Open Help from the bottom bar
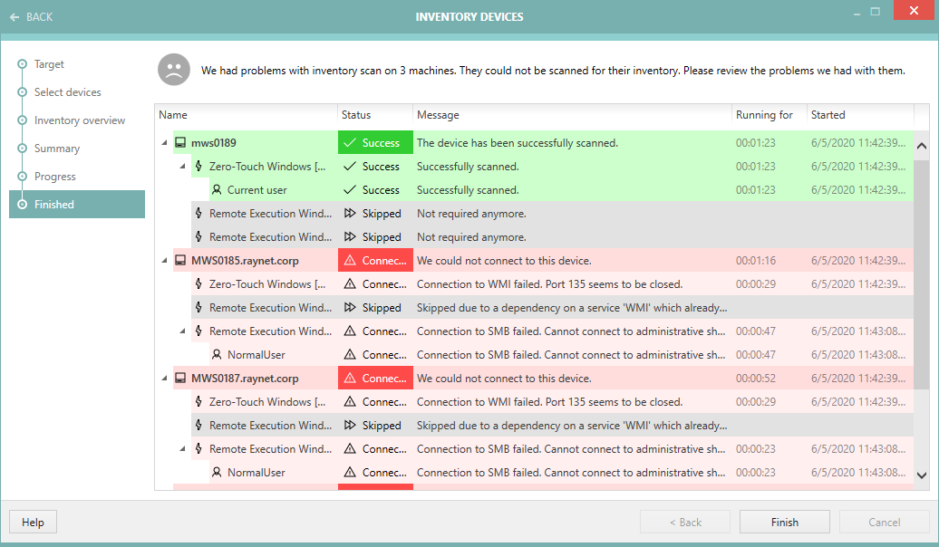Viewport: 939px width, 547px height. 33,522
